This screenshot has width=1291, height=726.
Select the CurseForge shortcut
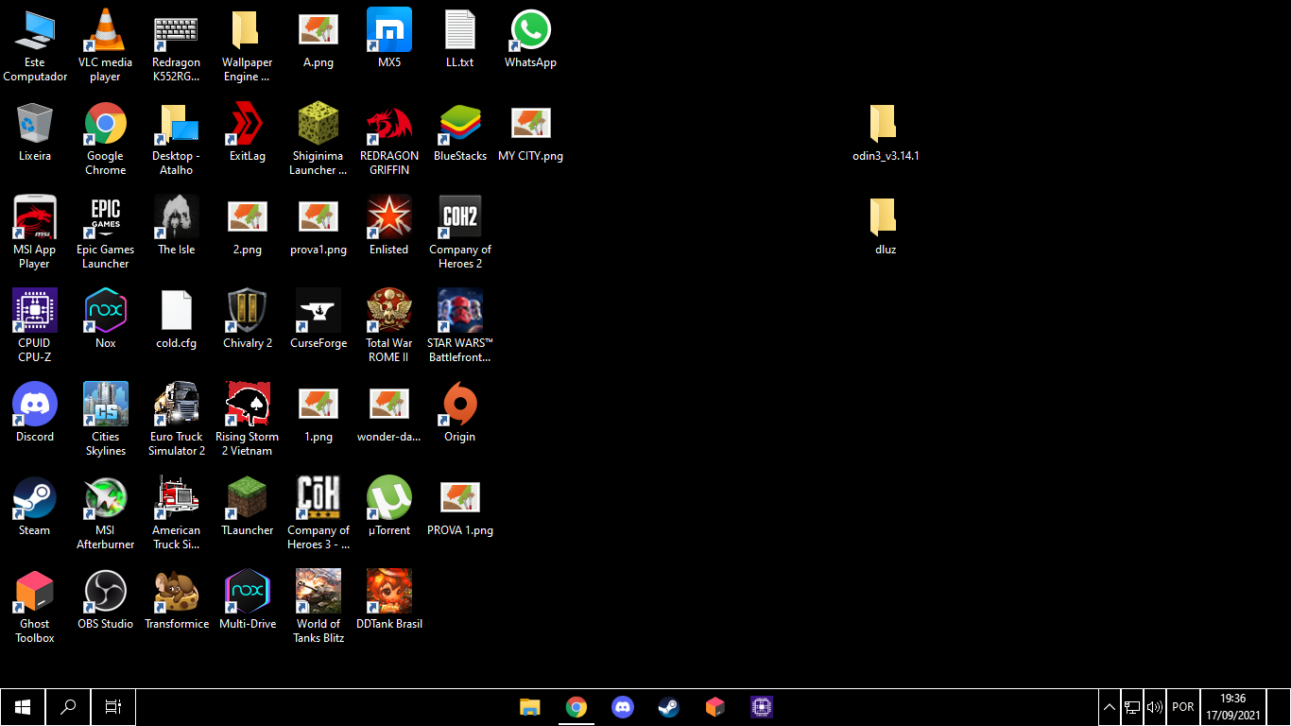pyautogui.click(x=318, y=319)
